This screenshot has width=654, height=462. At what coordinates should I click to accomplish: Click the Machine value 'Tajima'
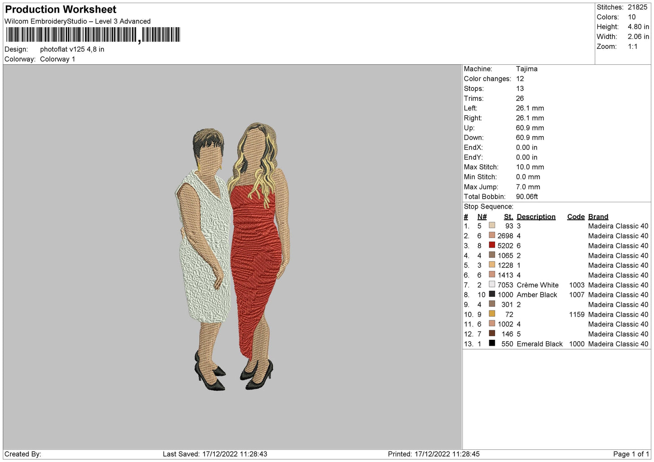(x=527, y=69)
